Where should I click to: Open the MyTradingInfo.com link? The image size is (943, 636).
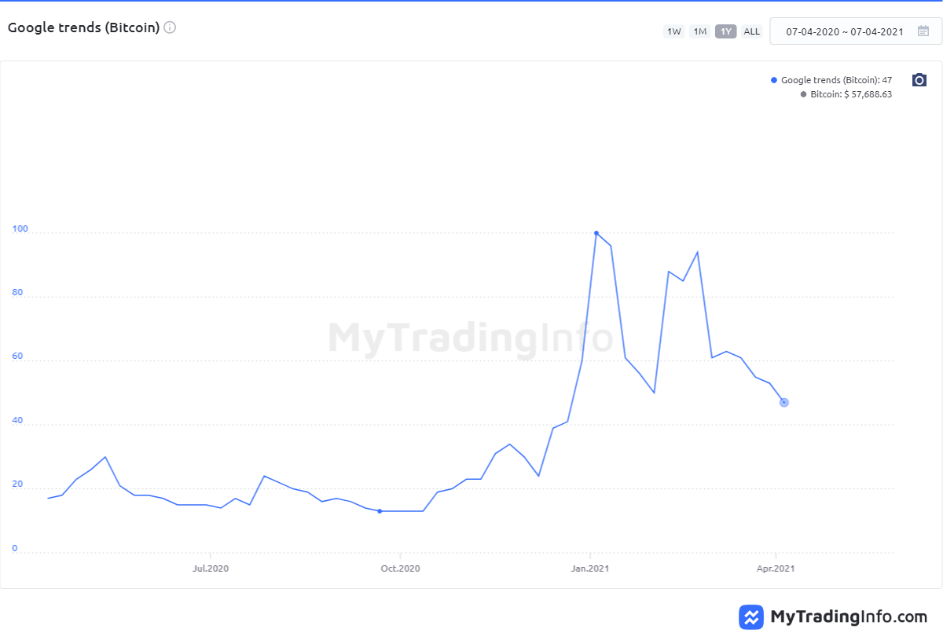[x=849, y=616]
